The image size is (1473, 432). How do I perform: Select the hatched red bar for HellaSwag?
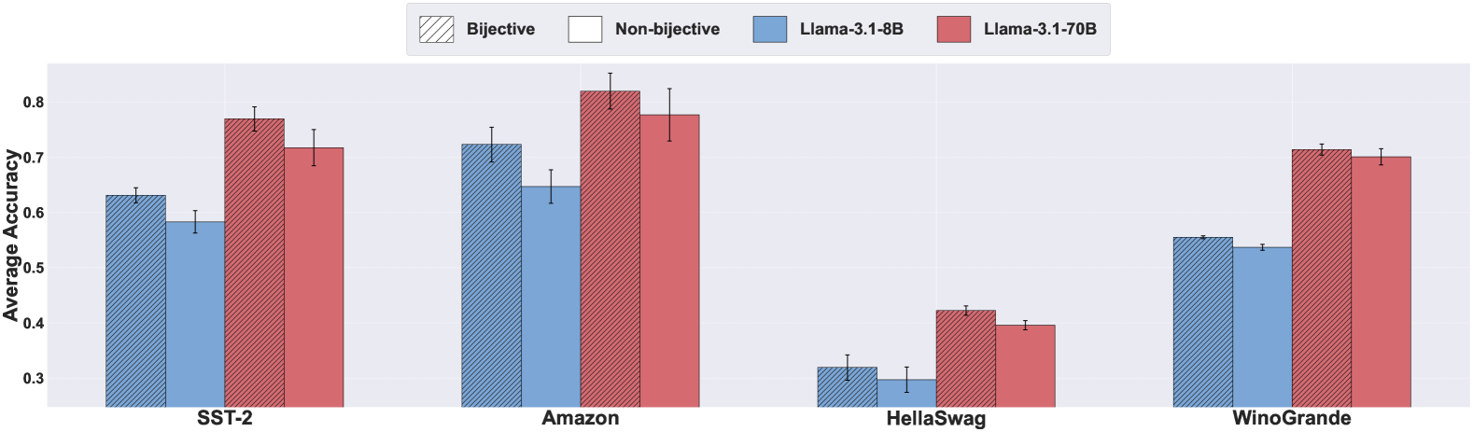(965, 358)
